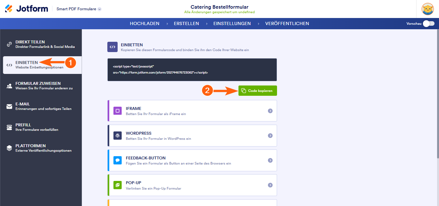Open the user avatar profile menu

point(428,9)
